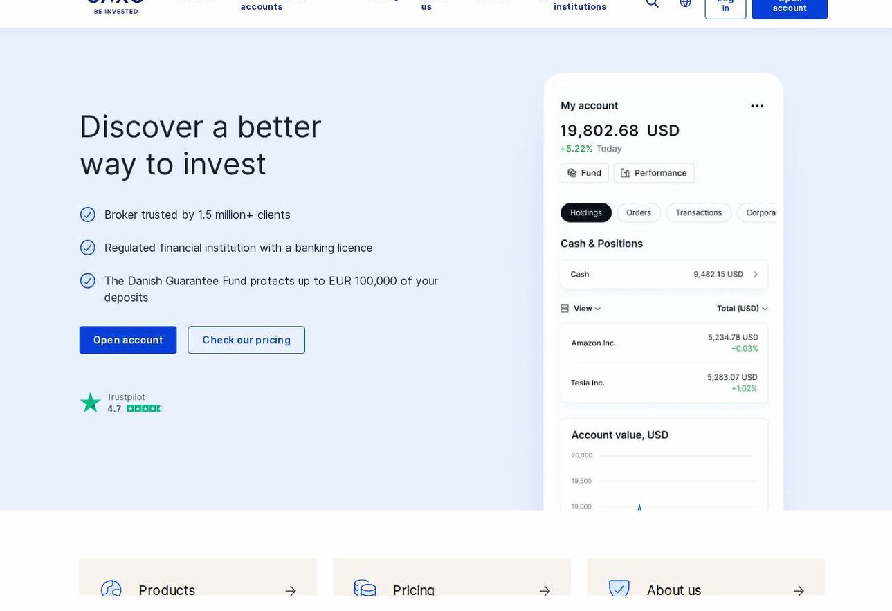Click the About us shield icon
Image resolution: width=892 pixels, height=611 pixels.
(x=619, y=589)
